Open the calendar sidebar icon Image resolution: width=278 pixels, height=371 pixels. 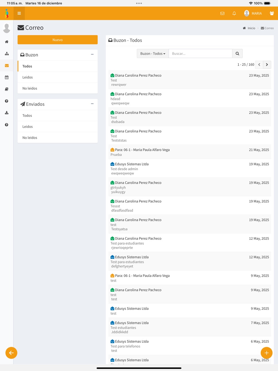pyautogui.click(x=7, y=77)
